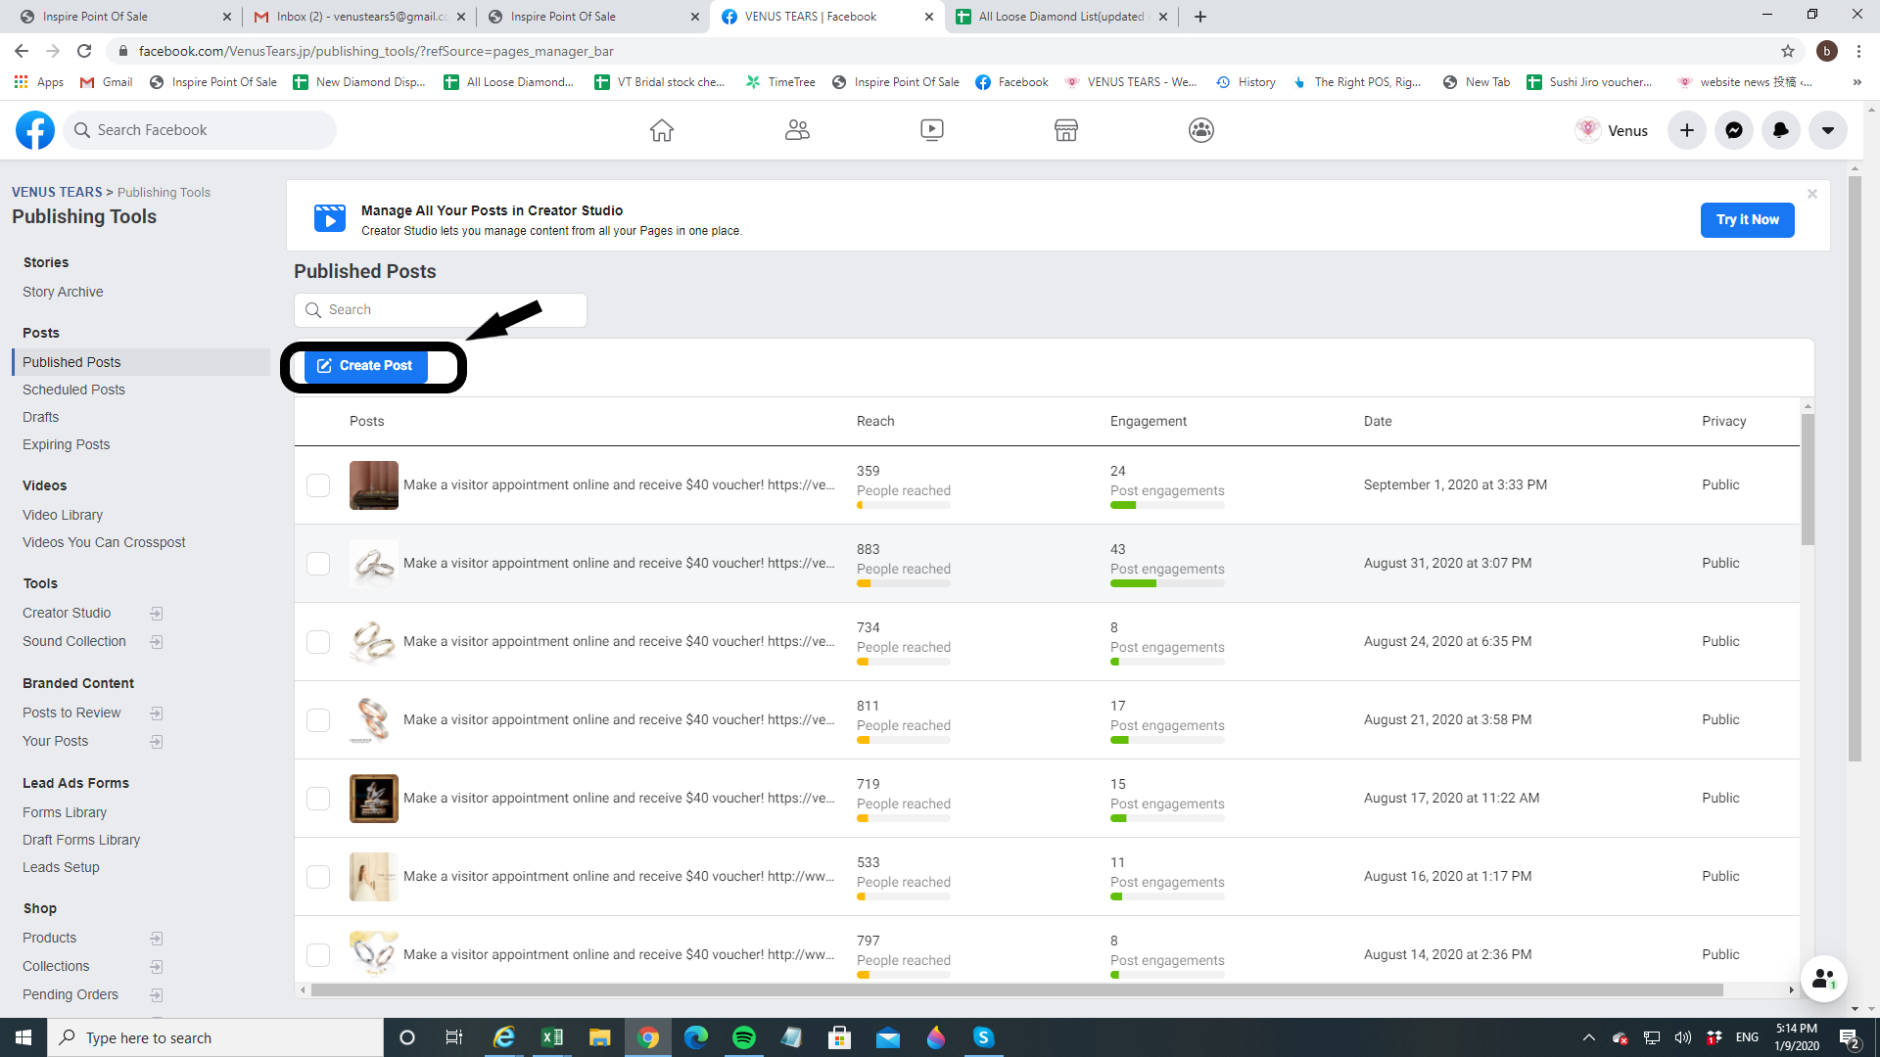Viewport: 1880px width, 1057px height.
Task: Open Scheduled Posts in the sidebar
Action: coord(73,390)
